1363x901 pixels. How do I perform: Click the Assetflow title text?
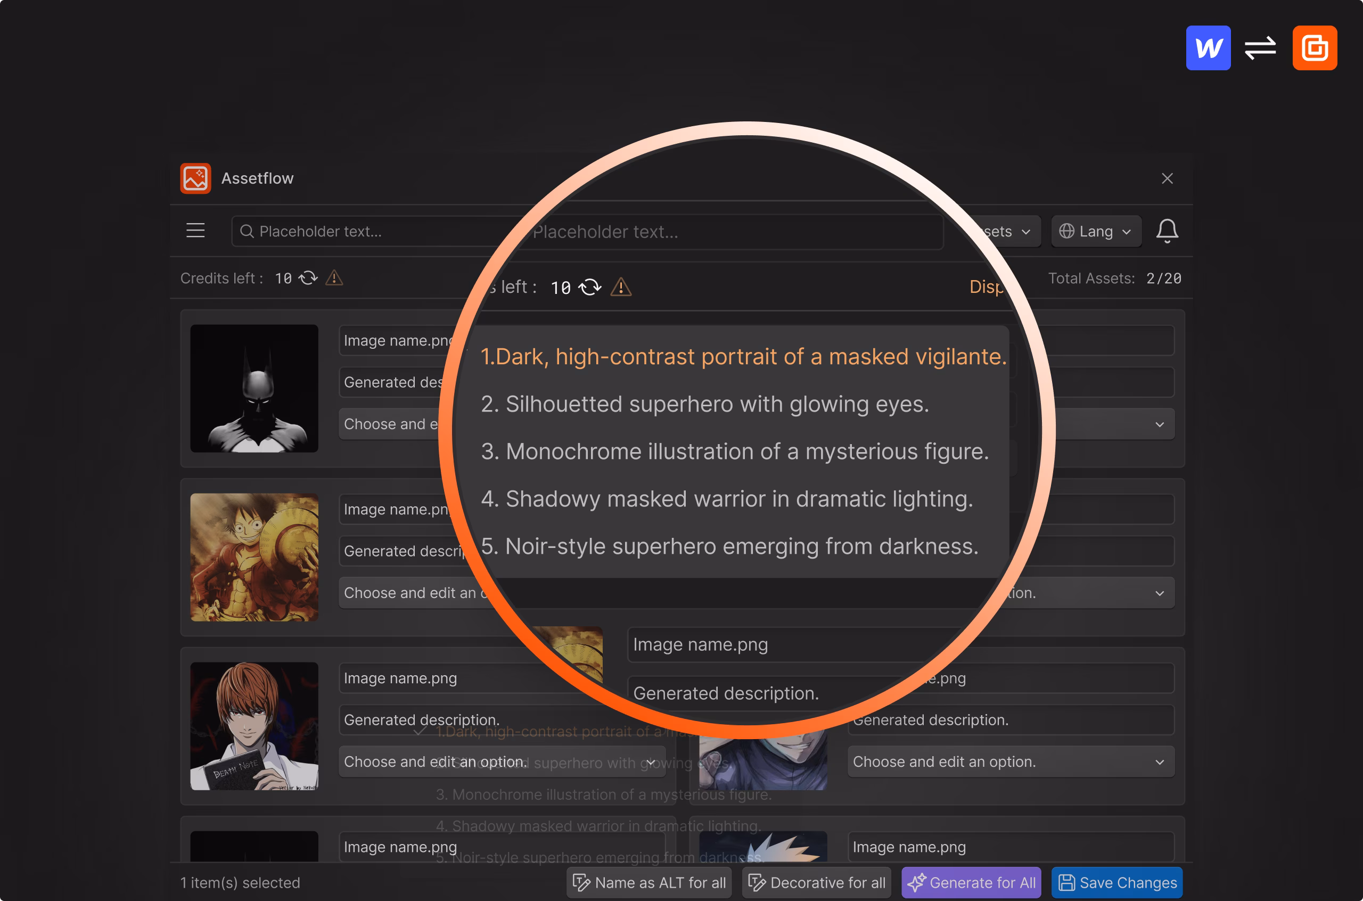pos(257,178)
